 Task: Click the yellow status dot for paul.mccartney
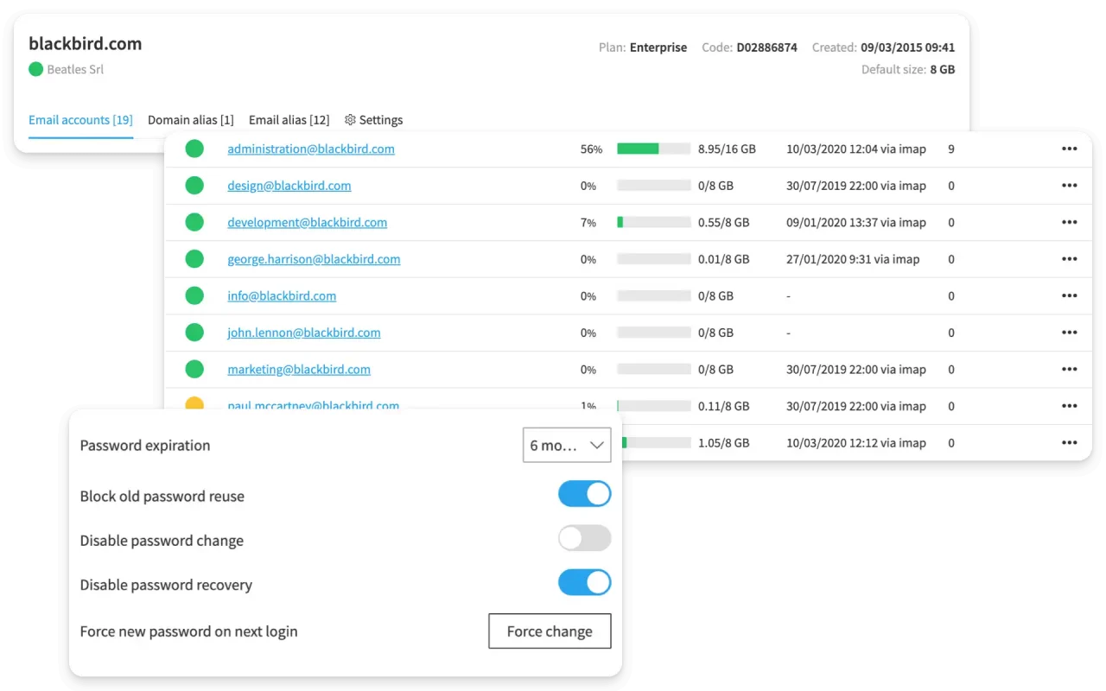point(194,402)
